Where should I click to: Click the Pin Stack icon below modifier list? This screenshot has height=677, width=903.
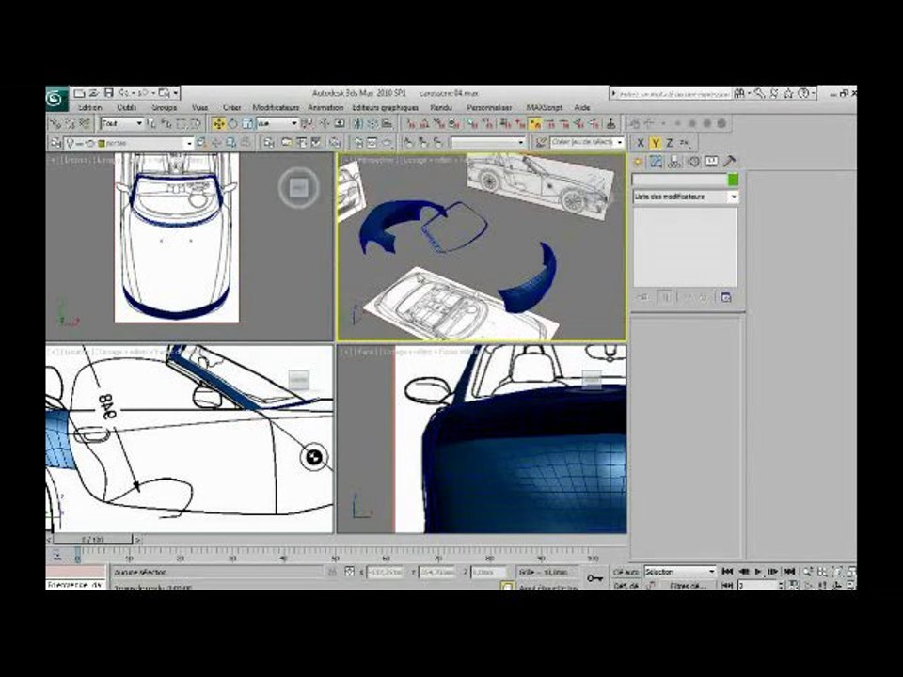(642, 297)
